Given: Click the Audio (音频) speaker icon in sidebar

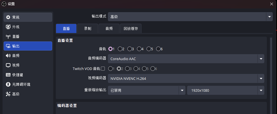Looking at the screenshot, I should pyautogui.click(x=8, y=56).
